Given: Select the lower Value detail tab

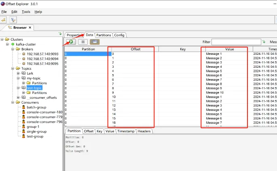Looking at the screenshot, I should (x=110, y=131).
